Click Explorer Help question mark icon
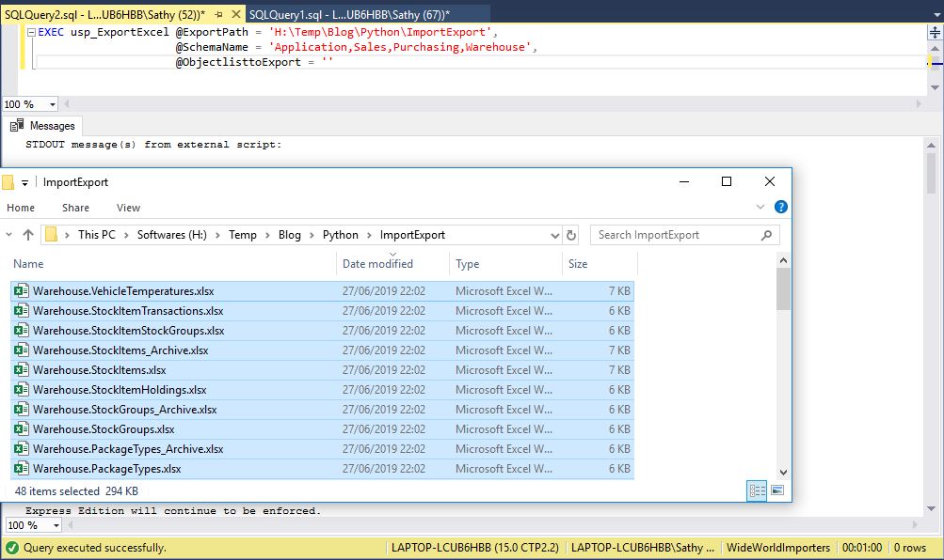 pyautogui.click(x=781, y=208)
